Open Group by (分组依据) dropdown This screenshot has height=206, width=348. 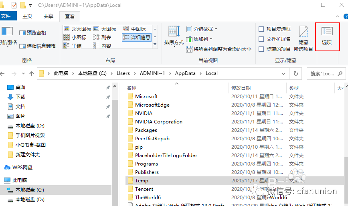tap(202, 29)
